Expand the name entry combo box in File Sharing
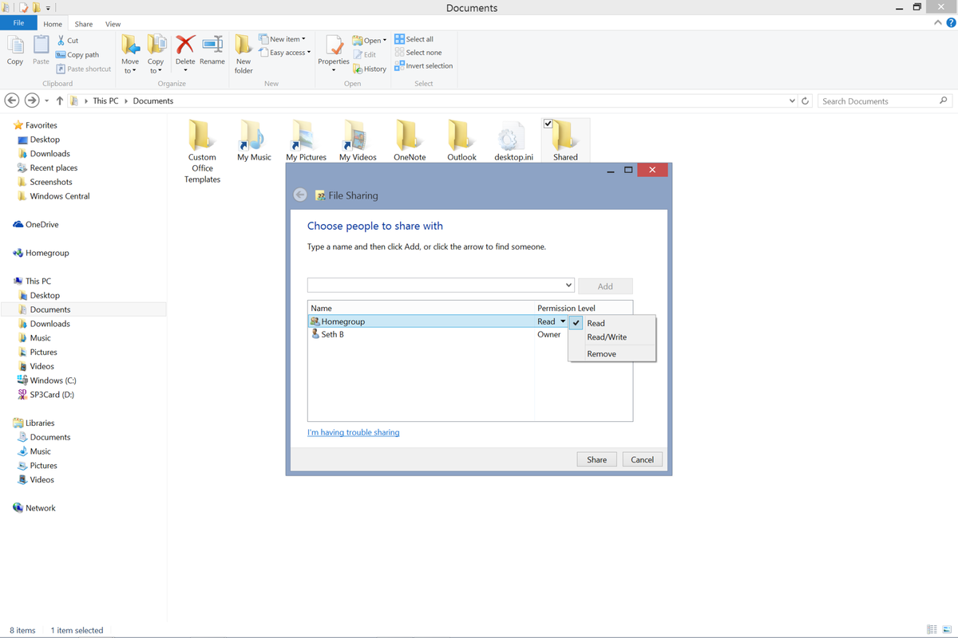The width and height of the screenshot is (958, 638). 568,285
